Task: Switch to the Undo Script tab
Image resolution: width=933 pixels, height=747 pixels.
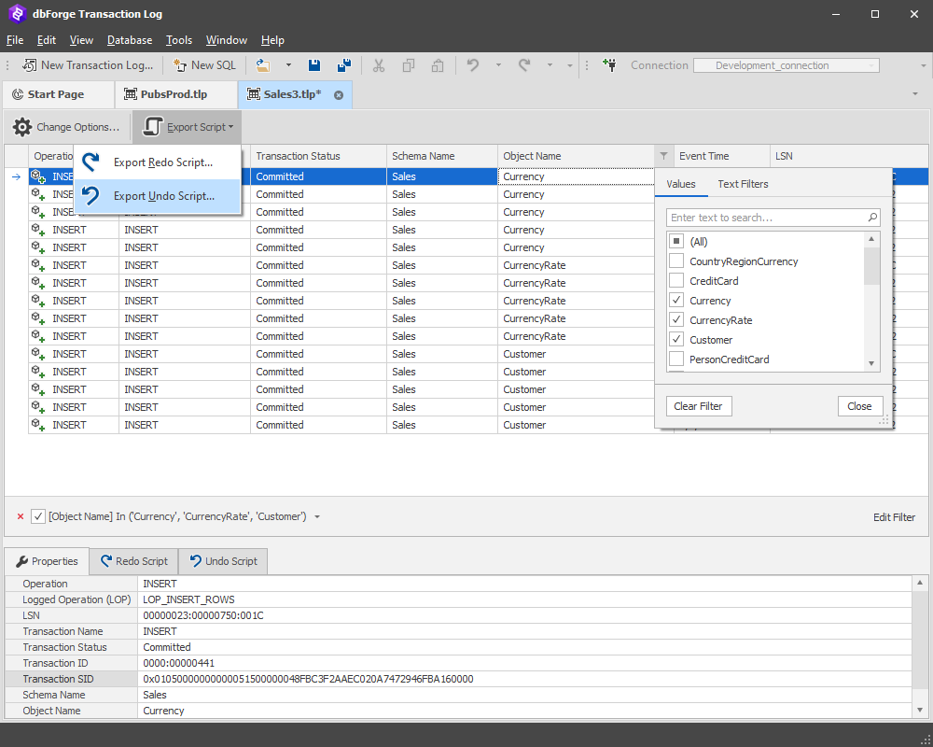Action: tap(224, 561)
